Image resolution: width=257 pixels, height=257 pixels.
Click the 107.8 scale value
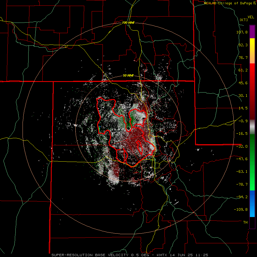[x=242, y=32]
